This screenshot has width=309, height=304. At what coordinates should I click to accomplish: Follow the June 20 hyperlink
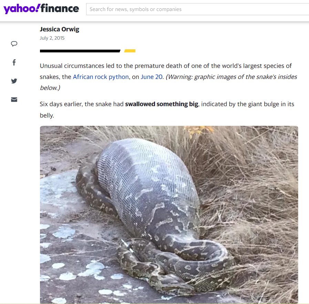[x=152, y=77]
